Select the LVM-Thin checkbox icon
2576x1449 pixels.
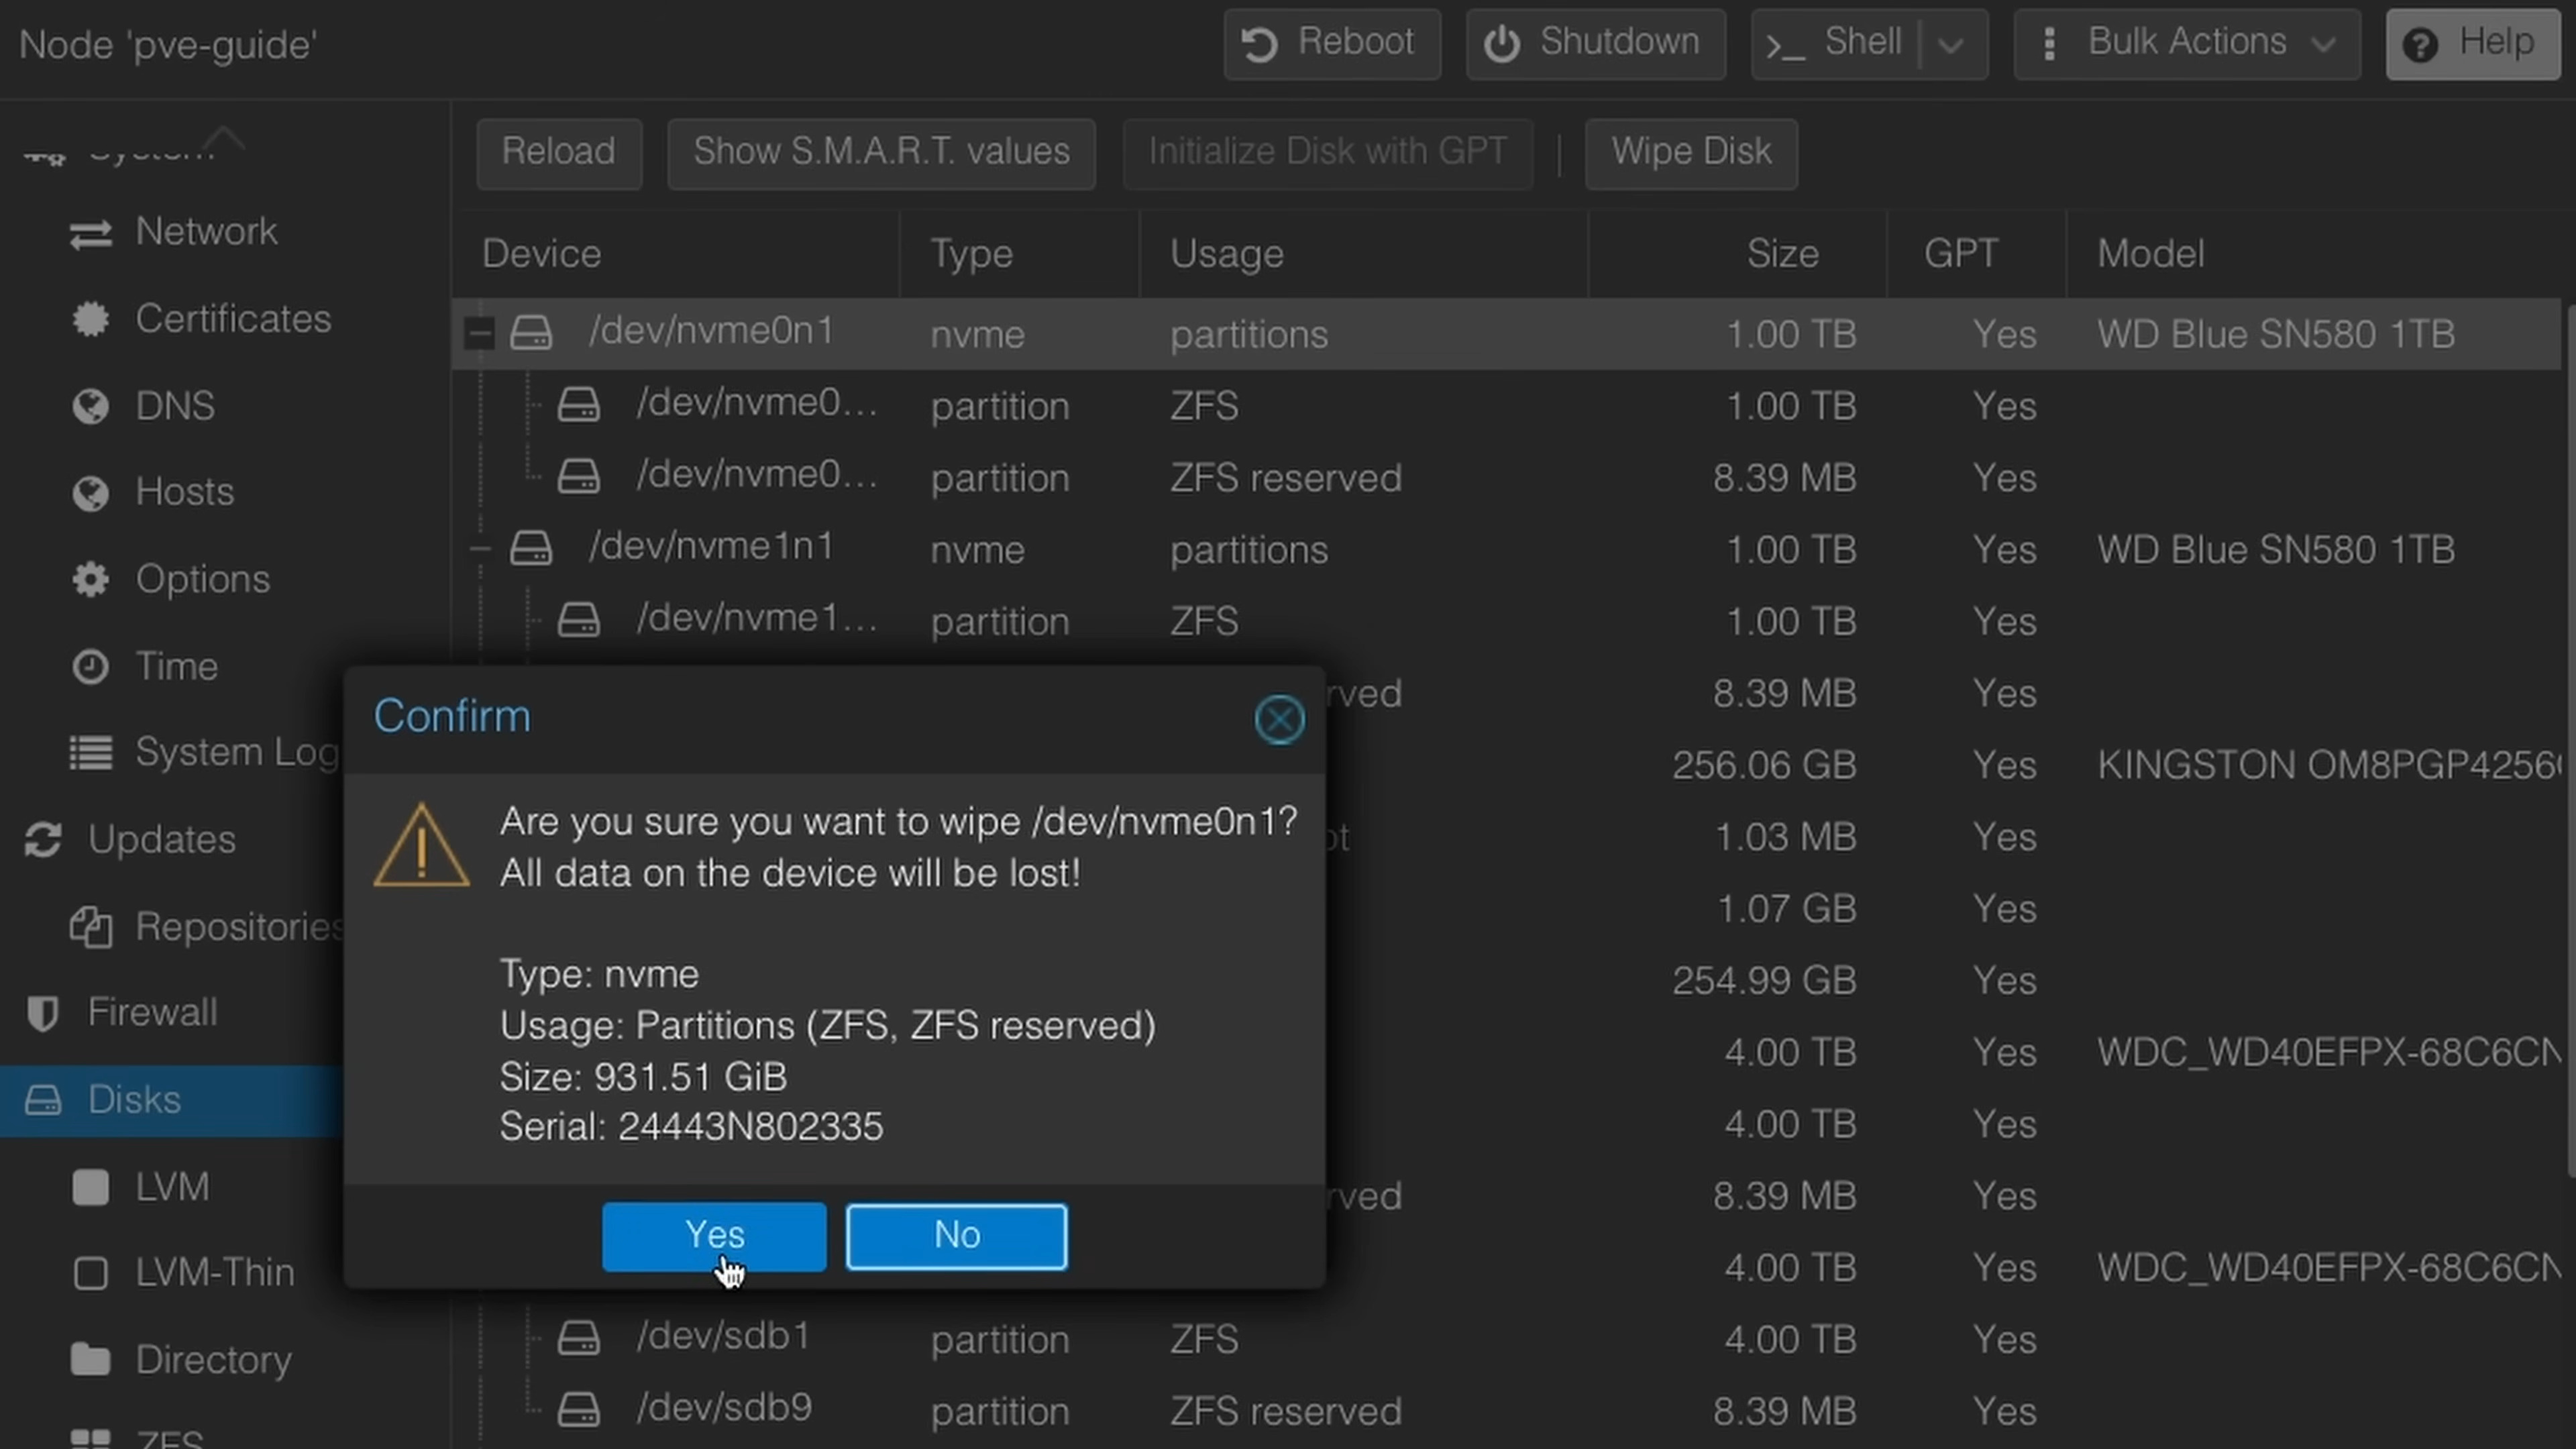91,1273
